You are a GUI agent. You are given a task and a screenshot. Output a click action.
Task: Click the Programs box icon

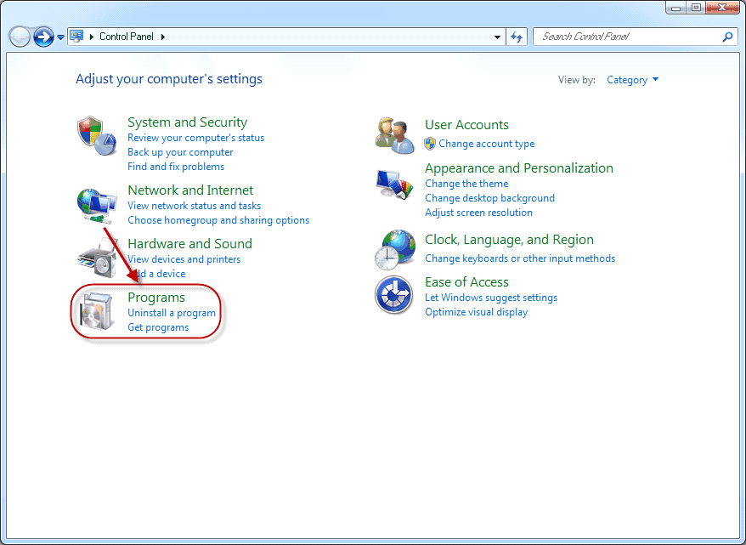pos(95,311)
